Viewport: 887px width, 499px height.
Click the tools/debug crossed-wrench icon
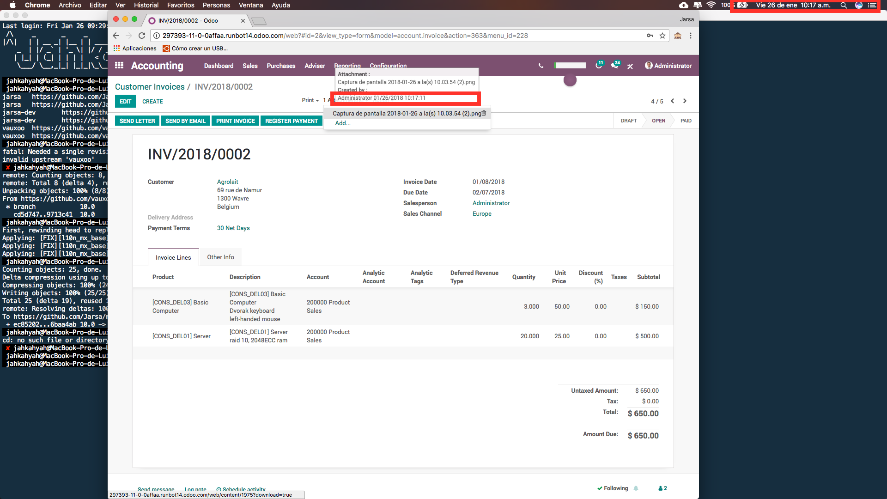pyautogui.click(x=630, y=66)
